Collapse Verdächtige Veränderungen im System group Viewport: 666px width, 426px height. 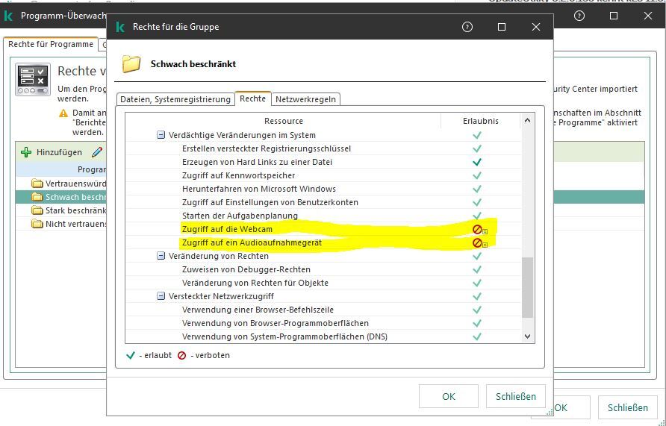tap(161, 135)
